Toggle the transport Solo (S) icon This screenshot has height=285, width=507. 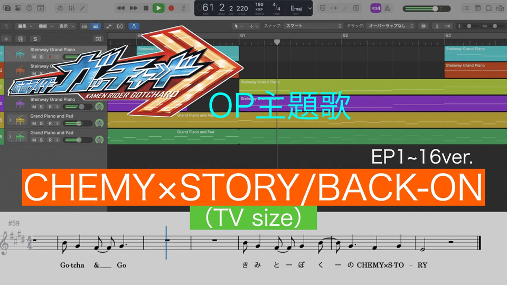pyautogui.click(x=356, y=8)
